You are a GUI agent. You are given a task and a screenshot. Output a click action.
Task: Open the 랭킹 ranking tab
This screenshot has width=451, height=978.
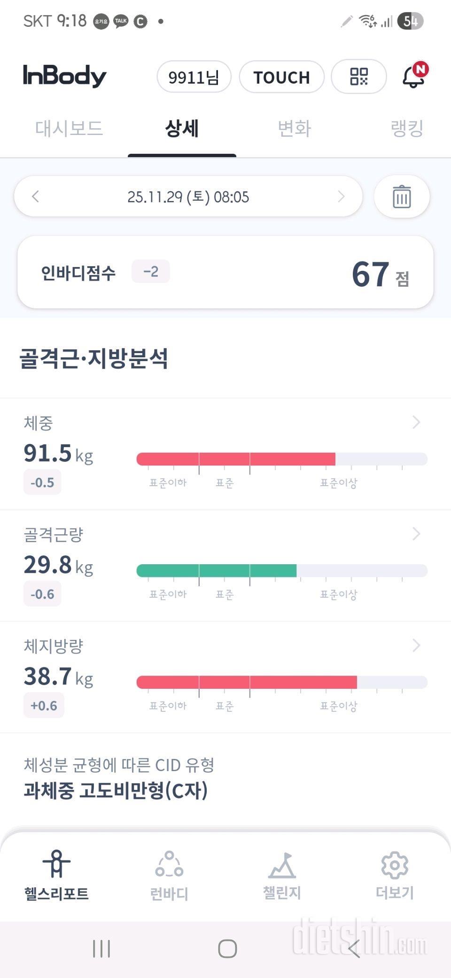click(x=407, y=128)
